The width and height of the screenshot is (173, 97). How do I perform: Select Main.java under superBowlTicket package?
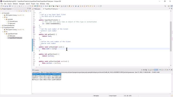click(x=12, y=36)
